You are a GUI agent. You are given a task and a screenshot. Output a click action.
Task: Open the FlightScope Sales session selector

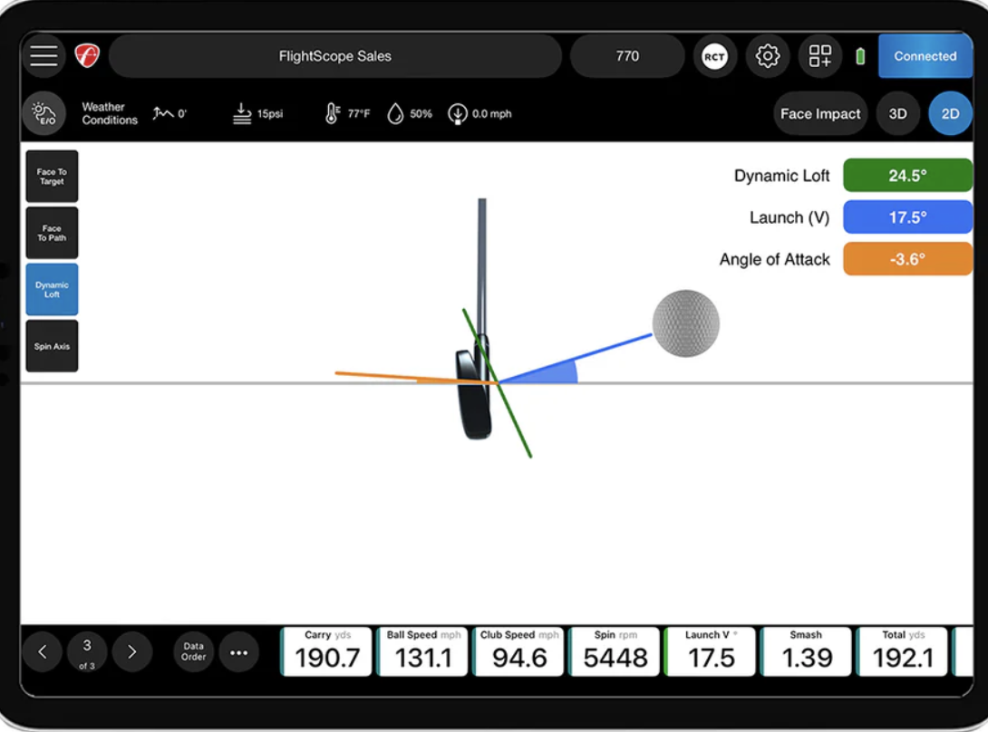pyautogui.click(x=335, y=56)
